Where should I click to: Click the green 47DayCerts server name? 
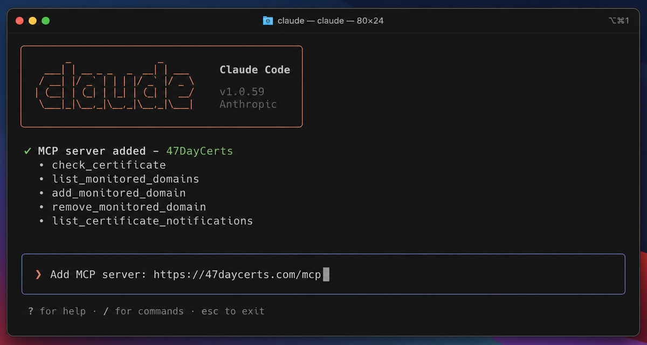(x=199, y=151)
